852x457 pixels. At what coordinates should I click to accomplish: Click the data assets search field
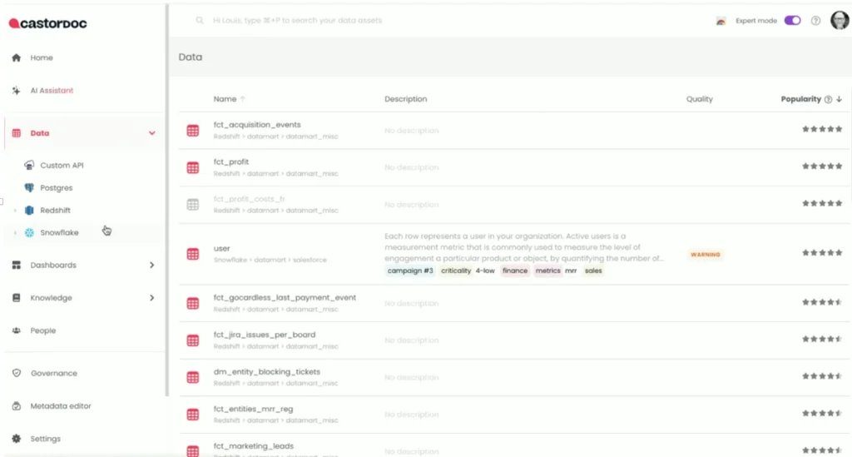tap(297, 20)
